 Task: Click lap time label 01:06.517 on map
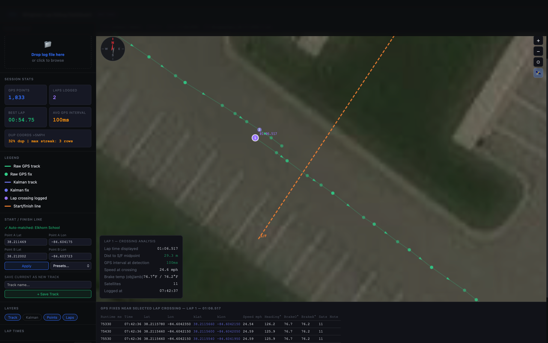tap(268, 134)
